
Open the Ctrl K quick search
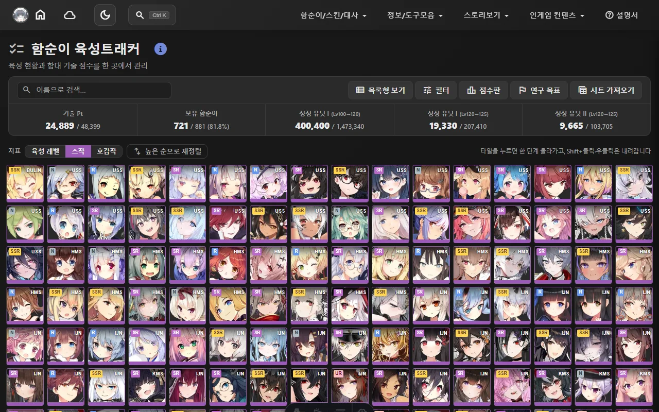[x=152, y=15]
